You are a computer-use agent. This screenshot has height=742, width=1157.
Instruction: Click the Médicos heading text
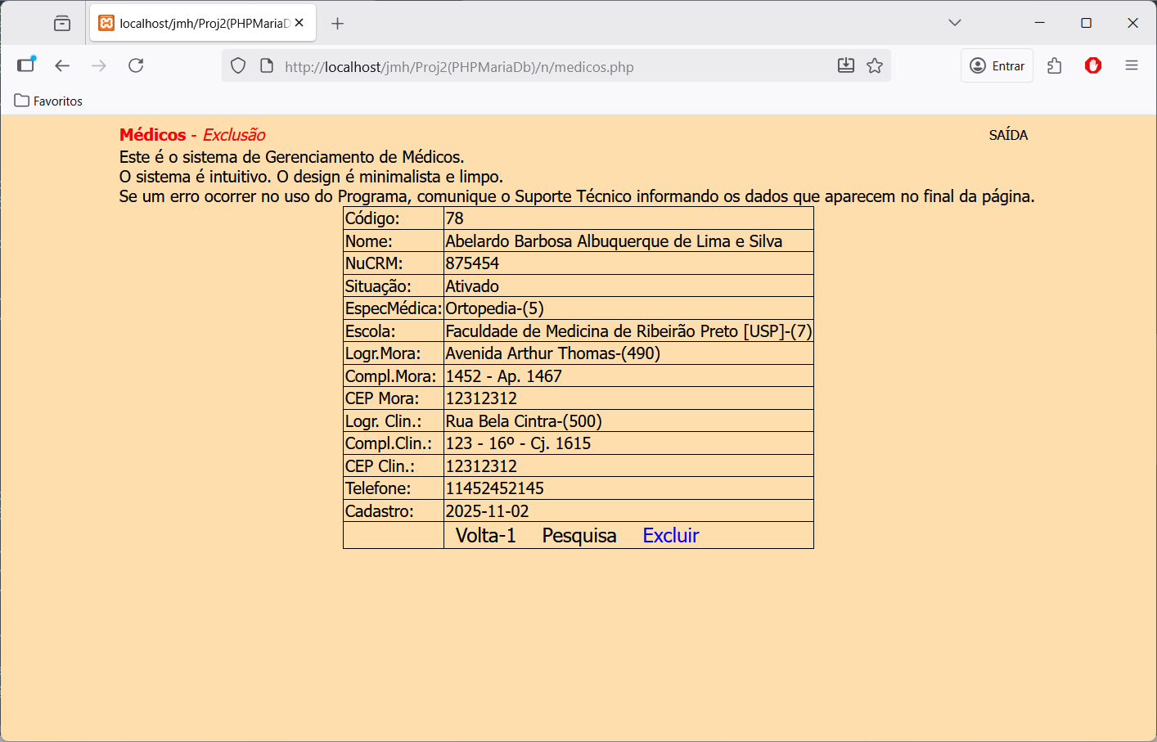[153, 135]
